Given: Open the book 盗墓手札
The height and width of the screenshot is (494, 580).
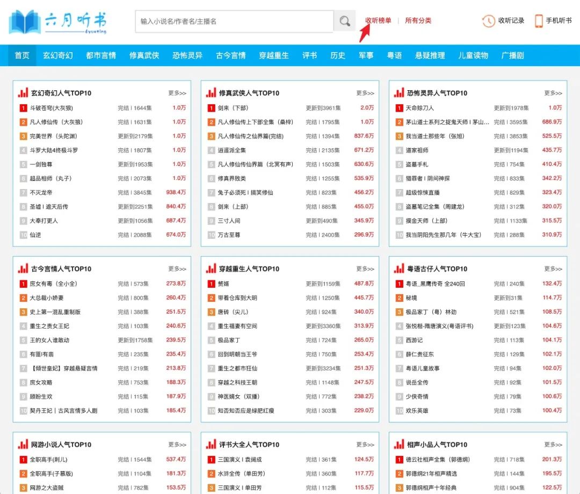Looking at the screenshot, I should [x=417, y=164].
